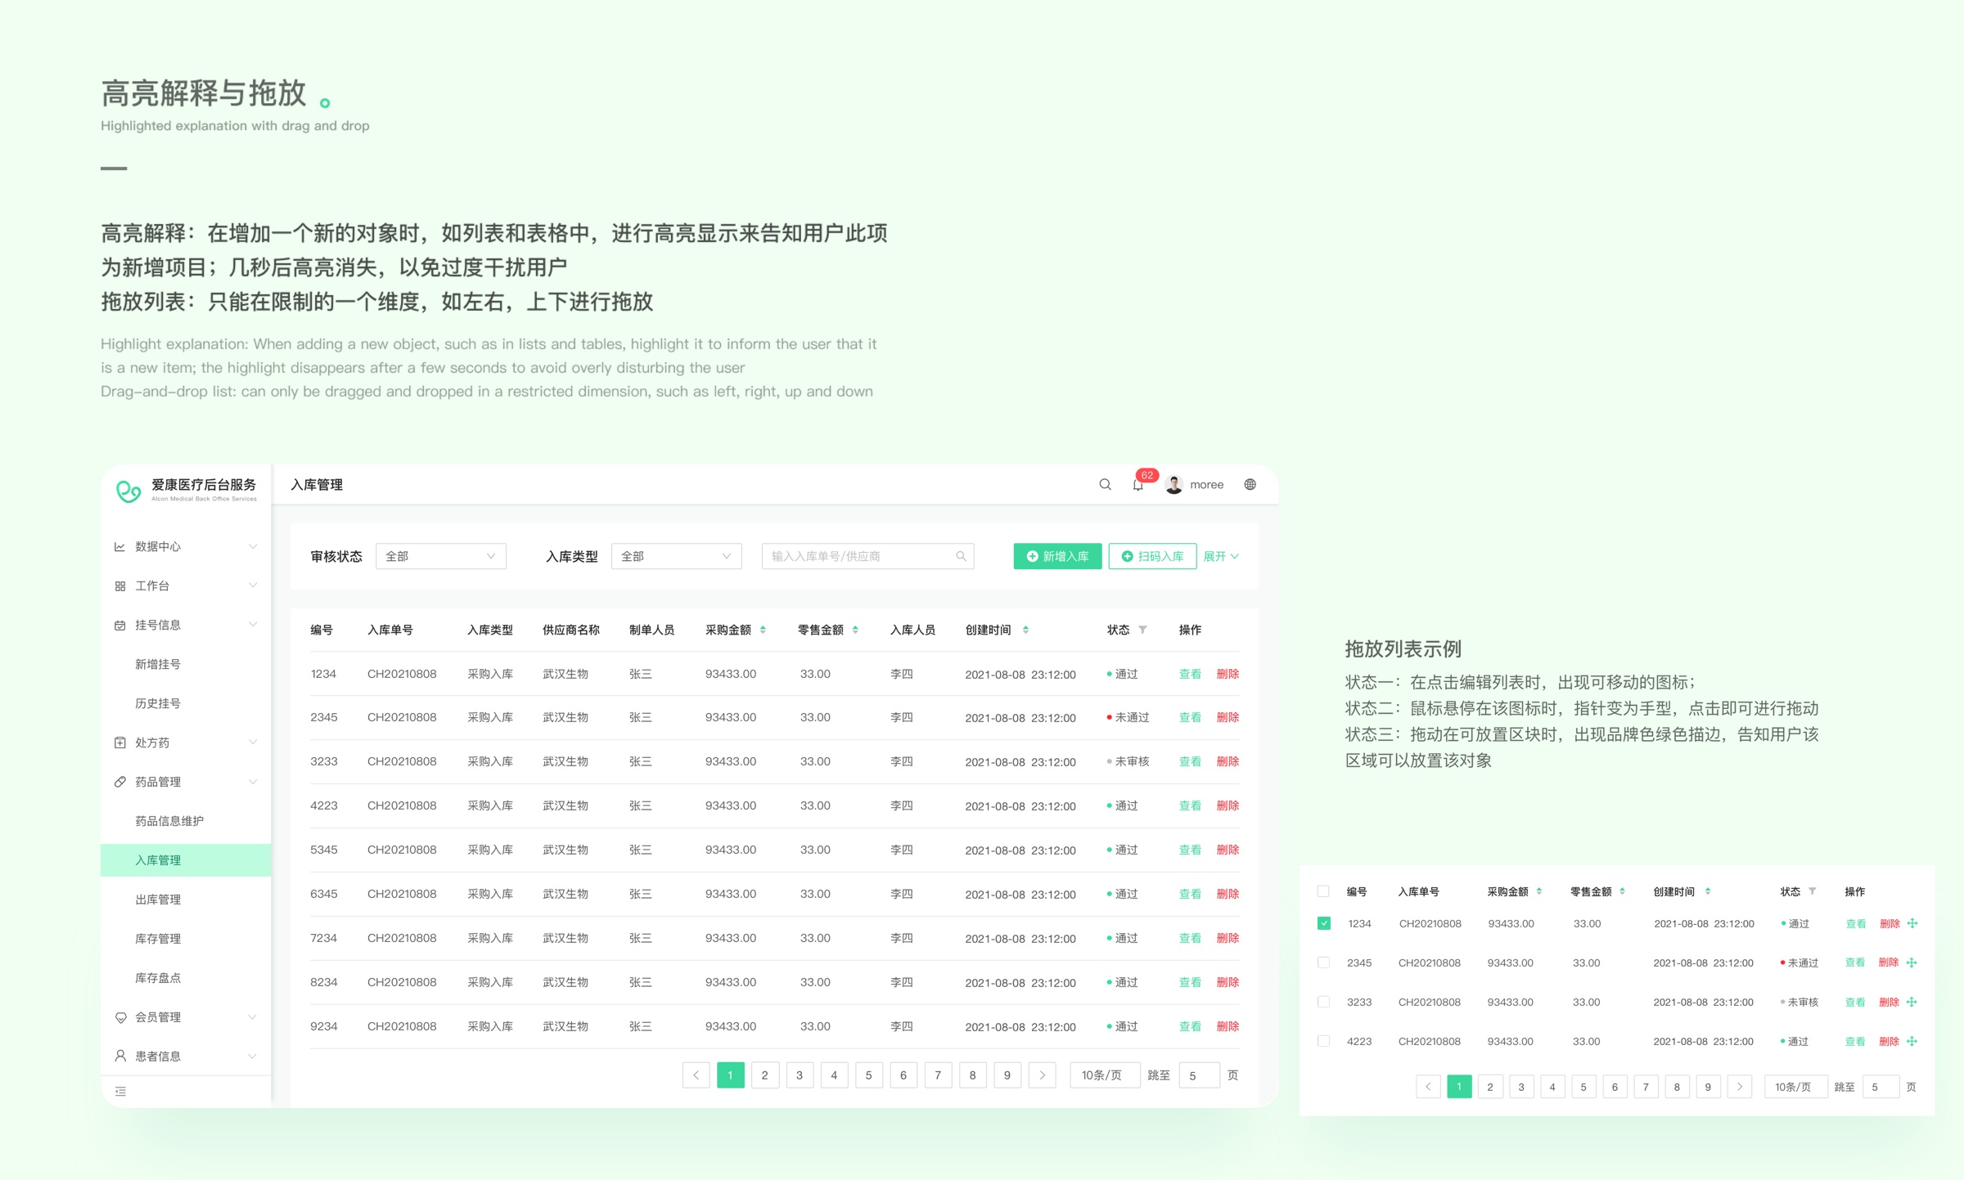Open the 入库类型 dropdown
This screenshot has width=1964, height=1180.
[676, 556]
